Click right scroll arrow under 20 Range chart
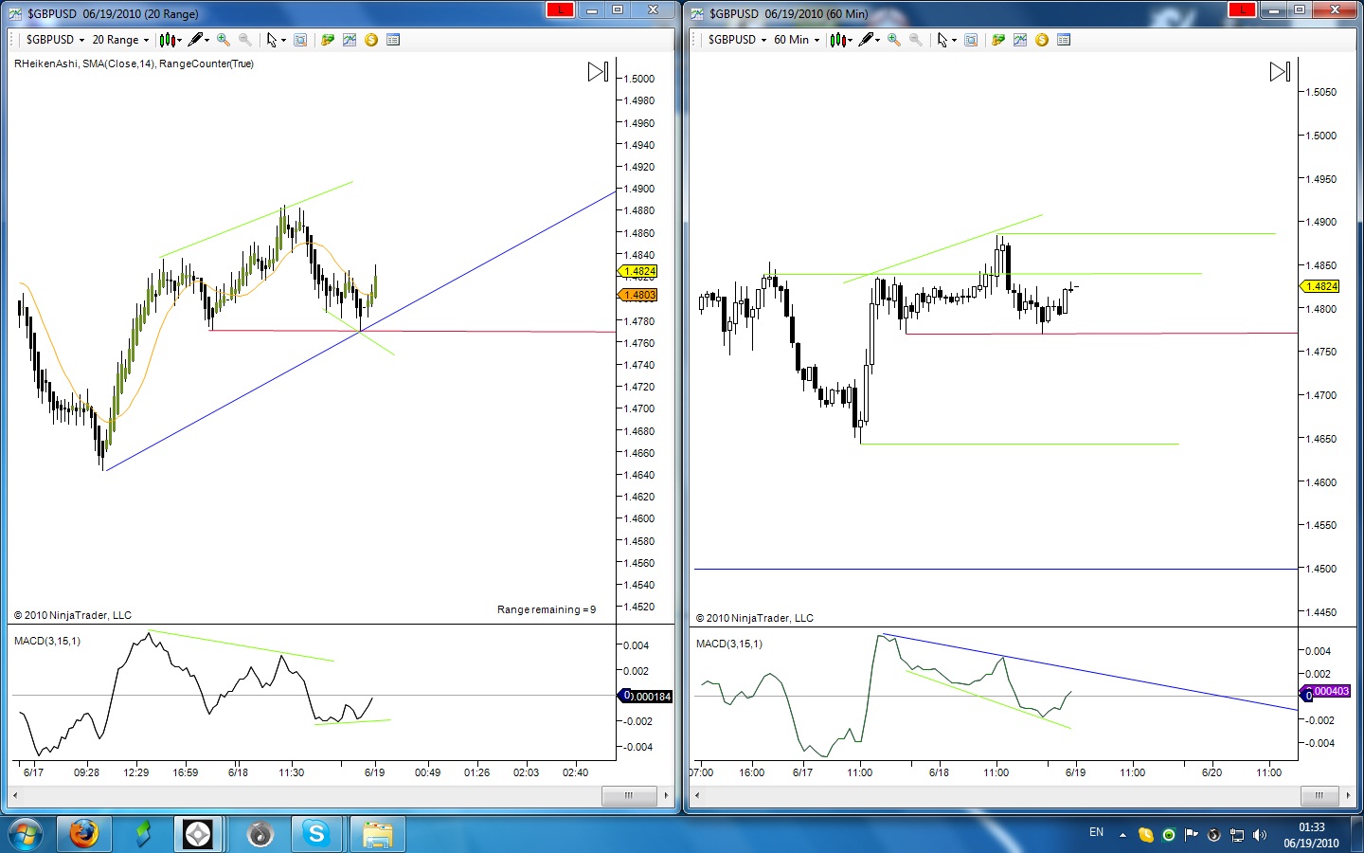Viewport: 1364px width, 853px height. (666, 795)
